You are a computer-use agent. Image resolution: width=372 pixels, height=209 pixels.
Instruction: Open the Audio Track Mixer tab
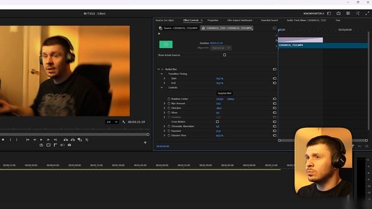click(x=306, y=20)
